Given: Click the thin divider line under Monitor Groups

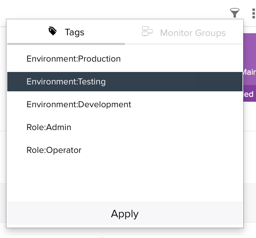Looking at the screenshot, I should (x=183, y=44).
